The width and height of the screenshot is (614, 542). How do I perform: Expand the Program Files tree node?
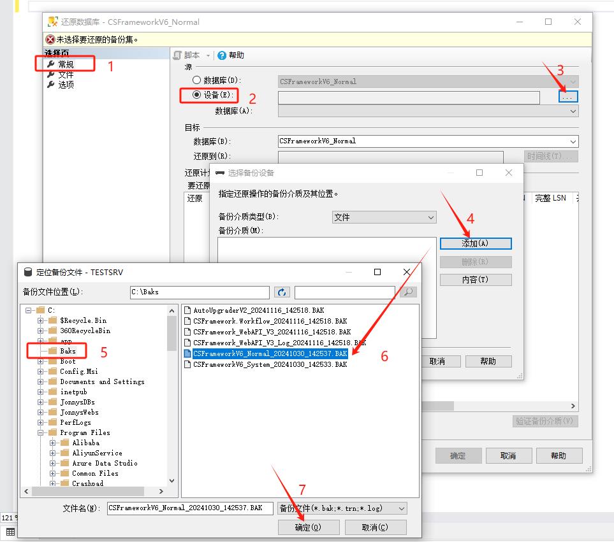pyautogui.click(x=41, y=432)
